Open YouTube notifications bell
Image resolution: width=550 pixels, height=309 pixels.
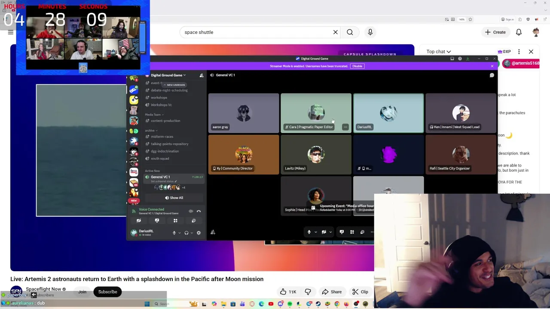pyautogui.click(x=519, y=32)
